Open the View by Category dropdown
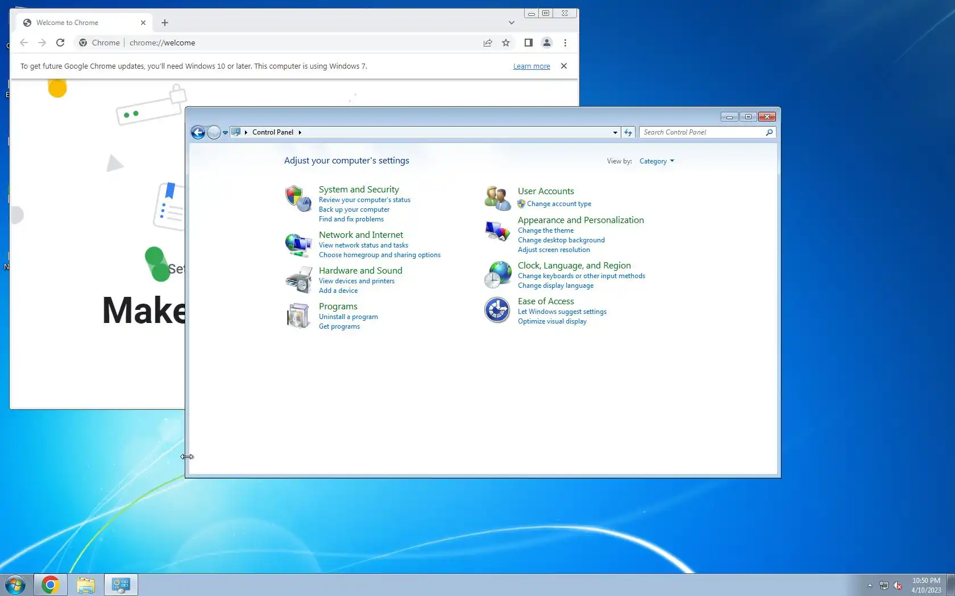 click(657, 161)
